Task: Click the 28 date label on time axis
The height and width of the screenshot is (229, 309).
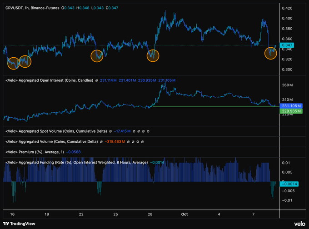Action: (x=150, y=214)
